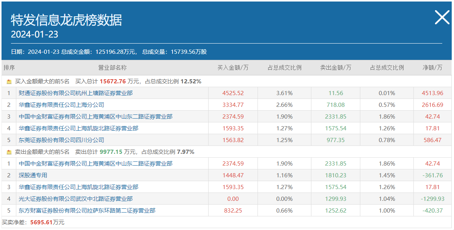The image size is (454, 230).
Task: Click the icon beside 买入金额最大的前5名
Action: tap(9, 82)
